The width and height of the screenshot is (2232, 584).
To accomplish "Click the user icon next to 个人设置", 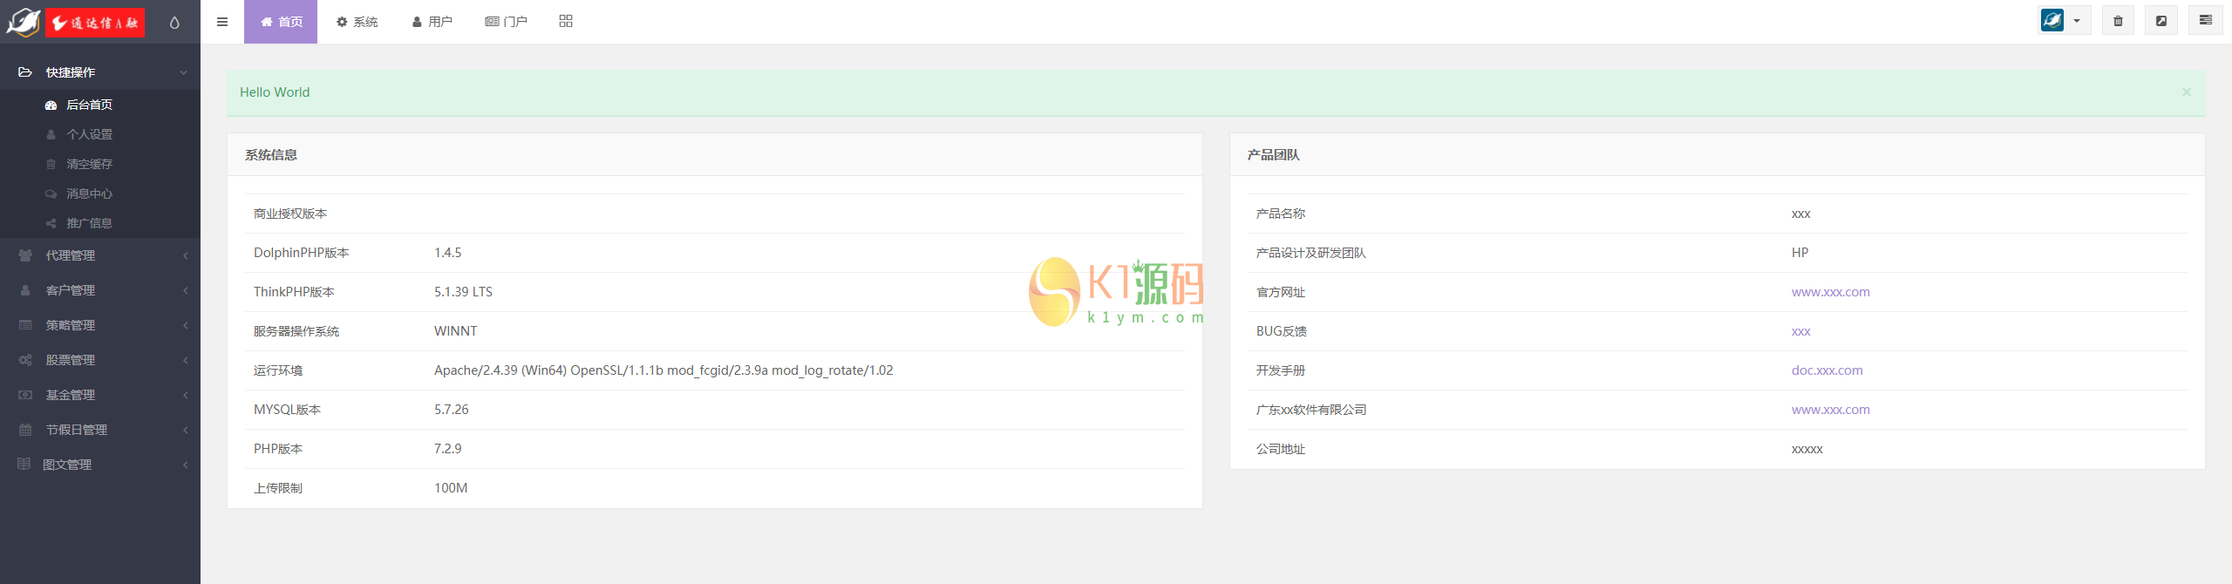I will tap(51, 134).
